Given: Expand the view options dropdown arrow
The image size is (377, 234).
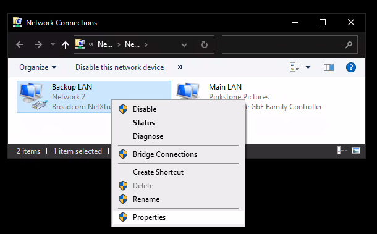Looking at the screenshot, I should tap(308, 67).
